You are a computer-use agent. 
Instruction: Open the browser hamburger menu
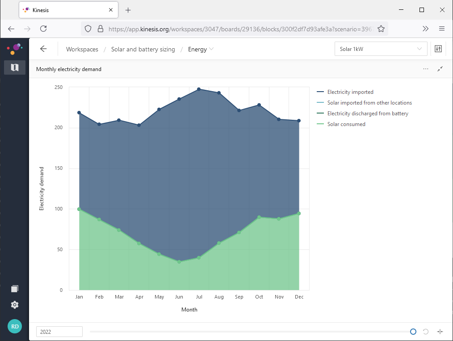442,29
